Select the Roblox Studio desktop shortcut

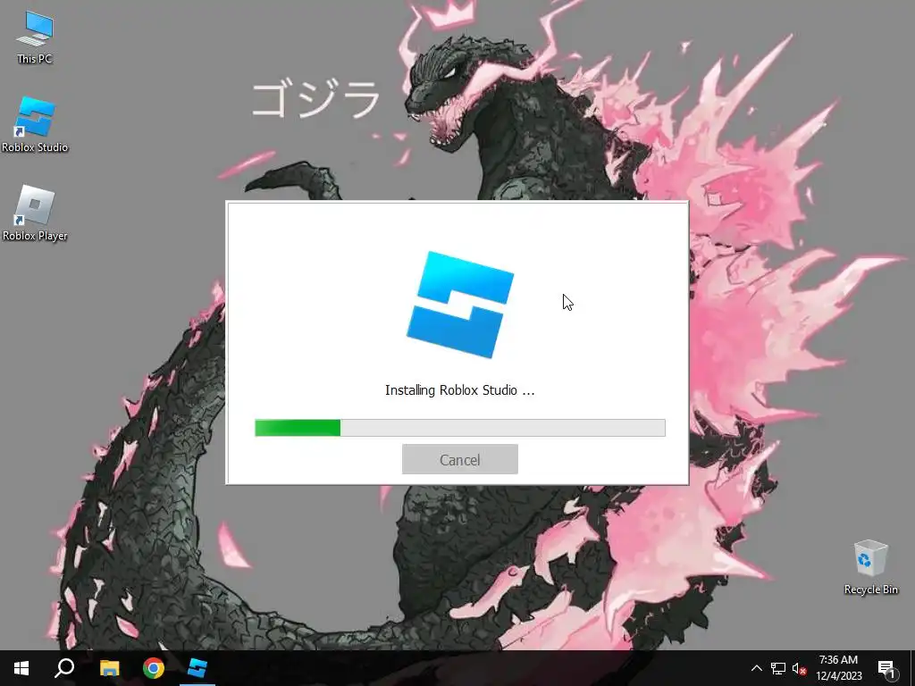pyautogui.click(x=35, y=124)
